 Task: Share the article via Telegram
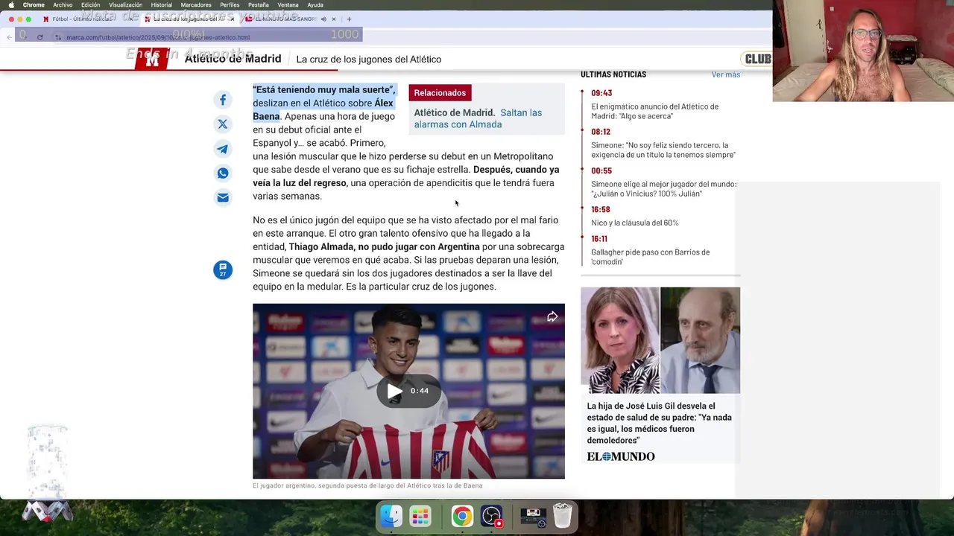[223, 149]
